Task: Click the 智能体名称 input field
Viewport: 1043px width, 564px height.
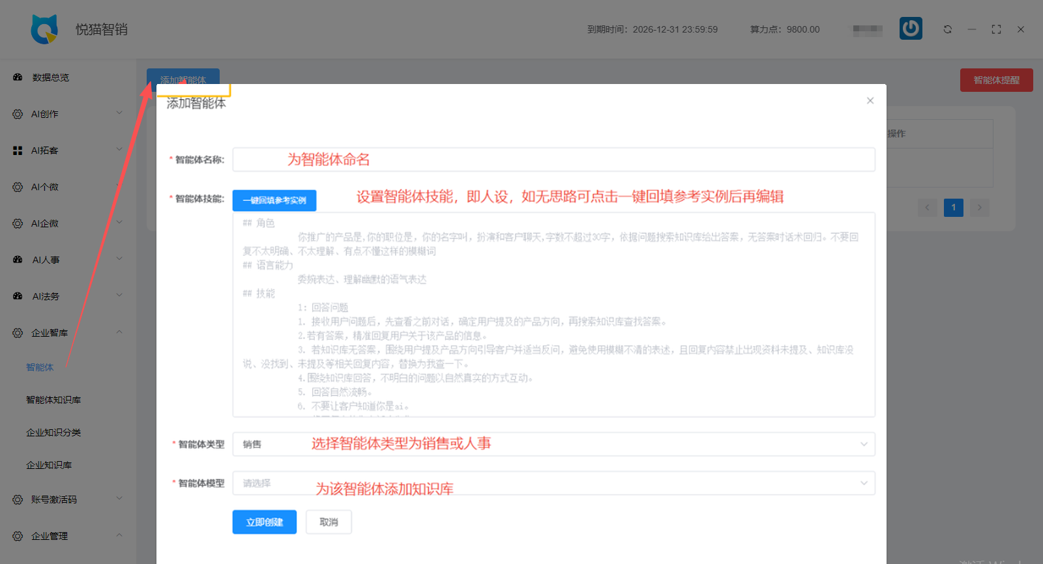Action: click(x=553, y=160)
